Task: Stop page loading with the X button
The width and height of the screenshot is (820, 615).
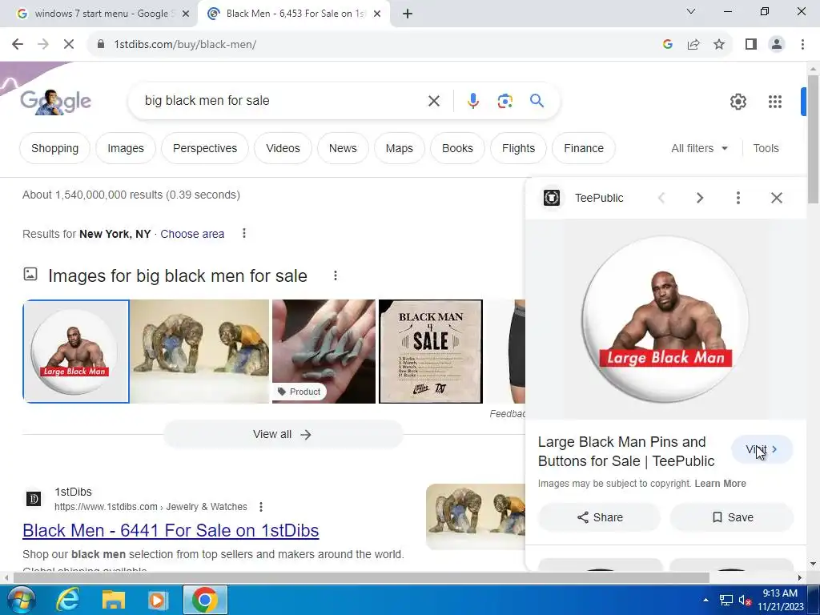Action: pyautogui.click(x=69, y=45)
